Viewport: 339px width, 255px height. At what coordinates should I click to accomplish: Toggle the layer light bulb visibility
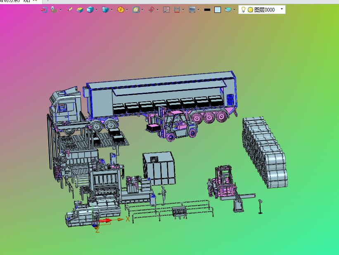click(243, 10)
